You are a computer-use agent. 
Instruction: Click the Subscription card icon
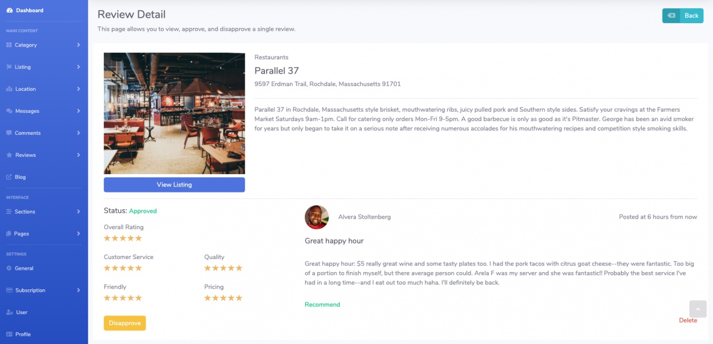(x=9, y=291)
